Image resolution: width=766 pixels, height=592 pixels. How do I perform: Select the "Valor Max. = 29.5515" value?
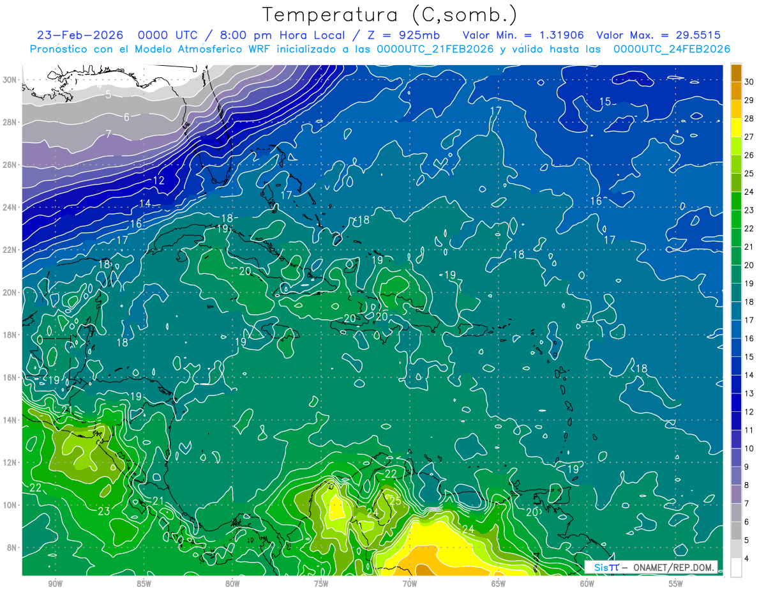(x=659, y=35)
